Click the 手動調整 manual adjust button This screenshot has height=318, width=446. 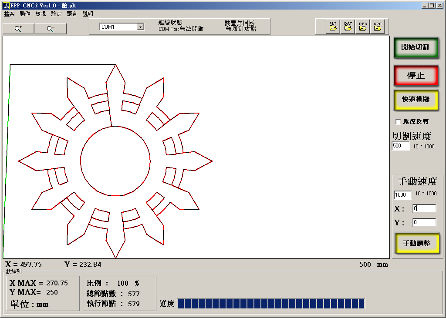click(417, 243)
